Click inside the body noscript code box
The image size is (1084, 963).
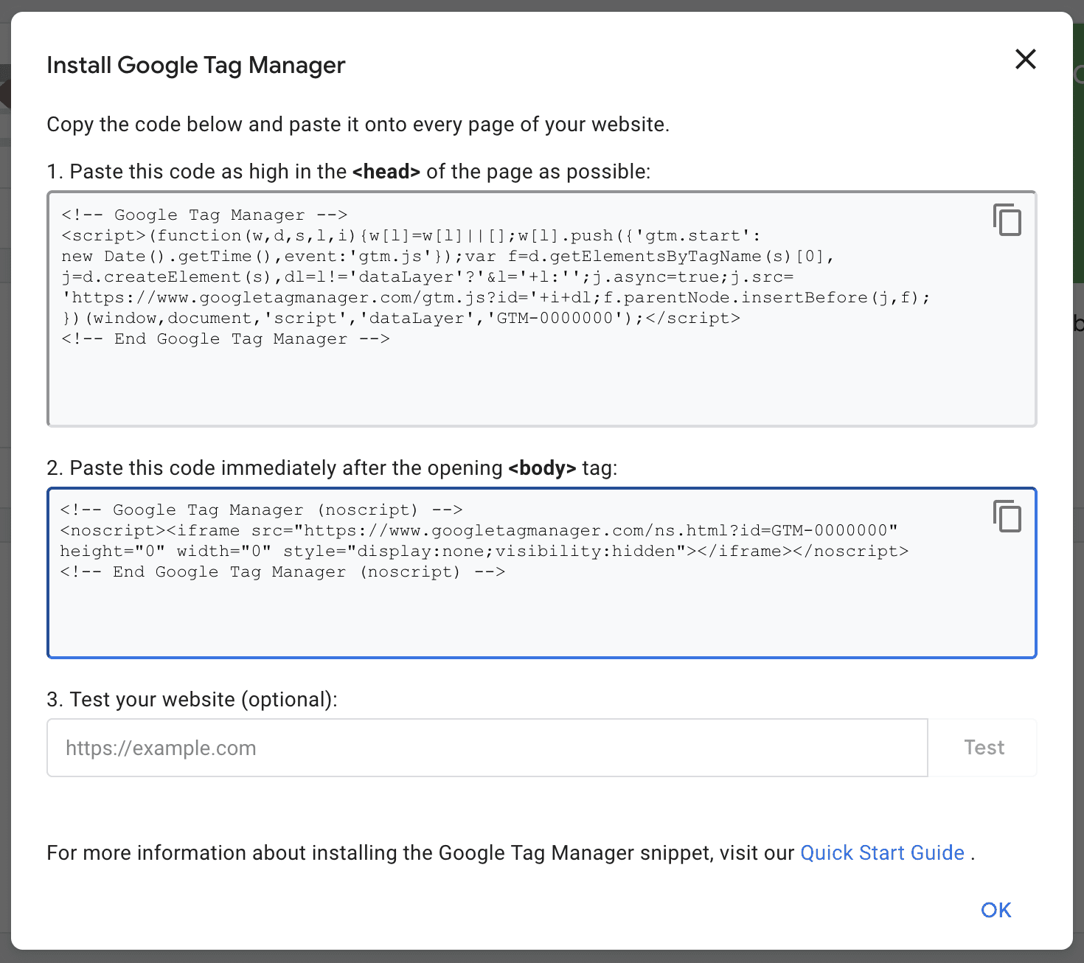coord(542,573)
